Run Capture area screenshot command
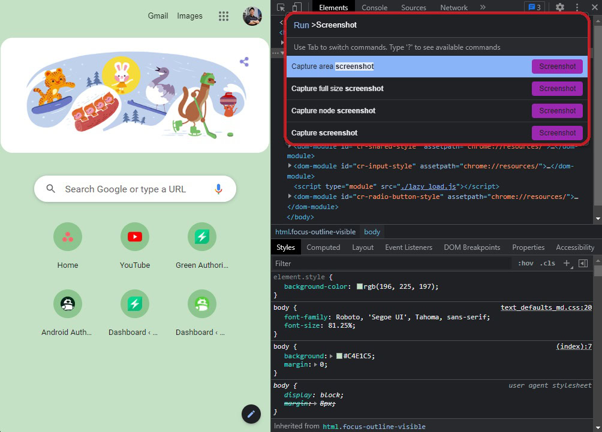This screenshot has width=602, height=432. pyautogui.click(x=437, y=67)
